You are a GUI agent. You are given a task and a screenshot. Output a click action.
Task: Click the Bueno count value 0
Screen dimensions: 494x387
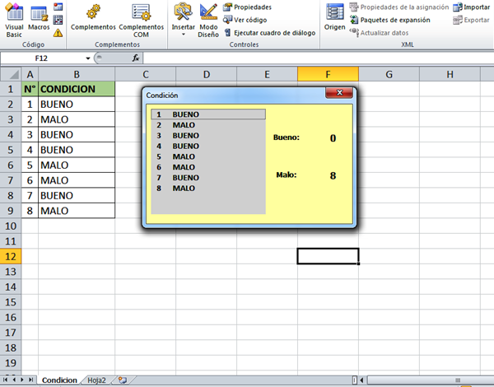pos(333,138)
